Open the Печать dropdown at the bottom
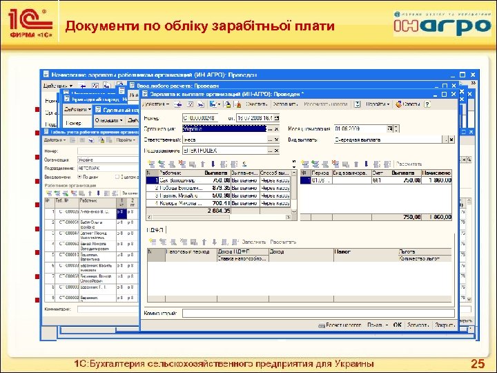Viewport: 497px width, 373px height. coord(377,325)
